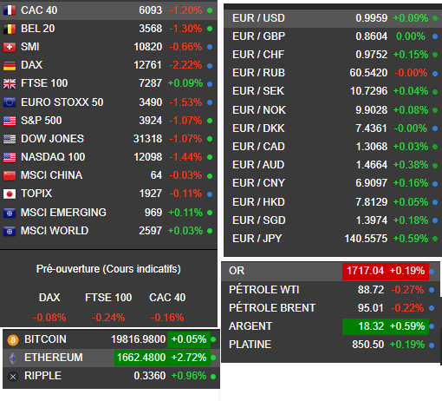Click the Ripple X logo icon
442x401 pixels.
13,377
